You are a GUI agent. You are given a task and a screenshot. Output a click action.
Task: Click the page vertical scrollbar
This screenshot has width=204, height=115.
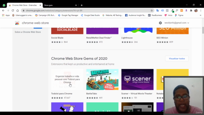point(203,30)
